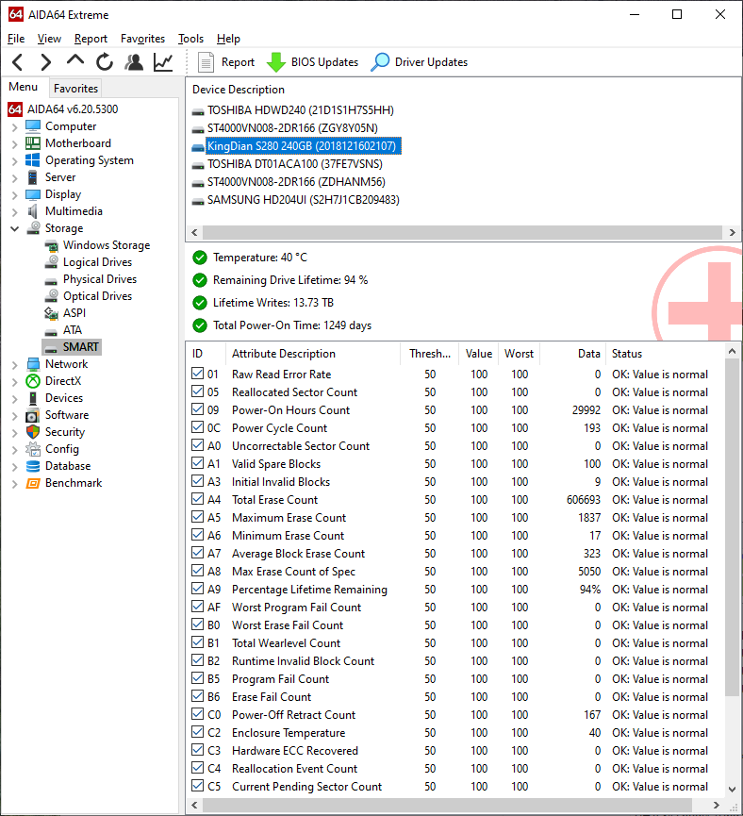Sort by the Status column header
This screenshot has width=743, height=816.
click(x=664, y=354)
